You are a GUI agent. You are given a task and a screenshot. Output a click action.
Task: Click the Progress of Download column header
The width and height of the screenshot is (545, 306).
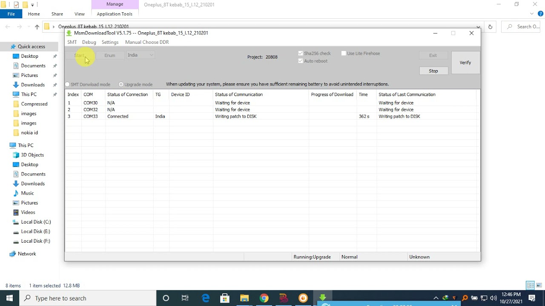coord(333,94)
